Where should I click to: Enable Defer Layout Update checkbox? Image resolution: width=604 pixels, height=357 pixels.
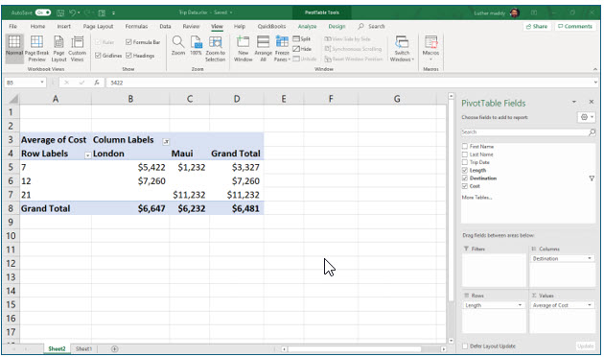tap(465, 346)
